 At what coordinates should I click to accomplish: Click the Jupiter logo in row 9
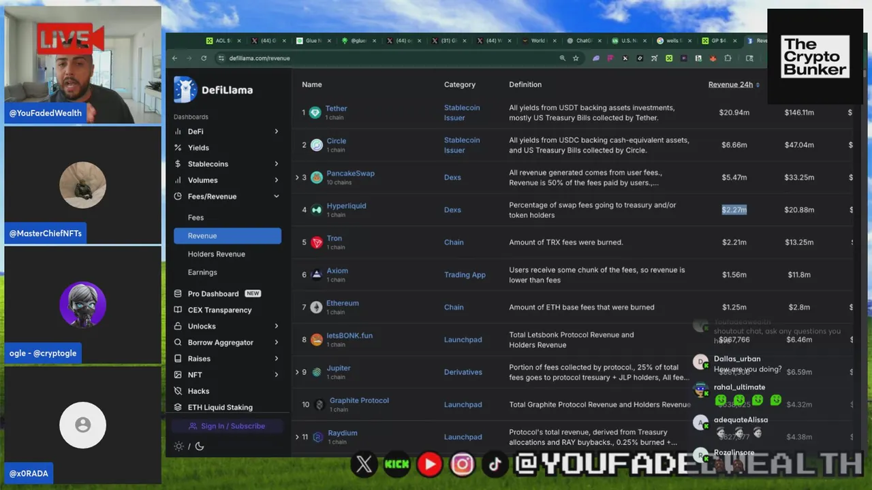317,372
